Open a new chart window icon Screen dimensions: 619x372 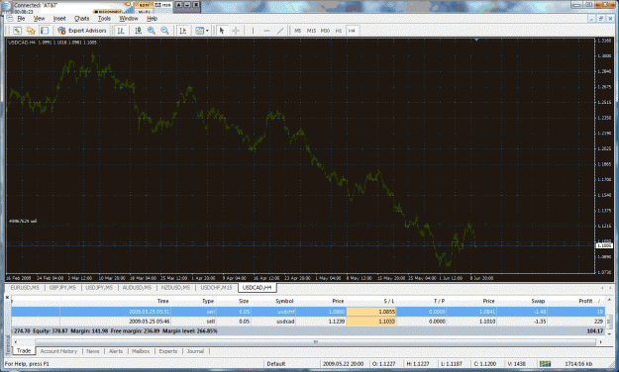17,31
